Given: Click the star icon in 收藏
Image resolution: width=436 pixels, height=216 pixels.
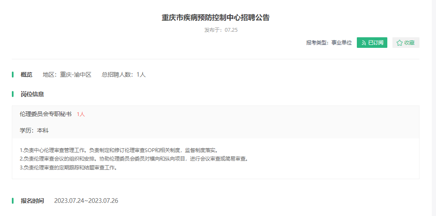Looking at the screenshot, I should click(x=399, y=43).
